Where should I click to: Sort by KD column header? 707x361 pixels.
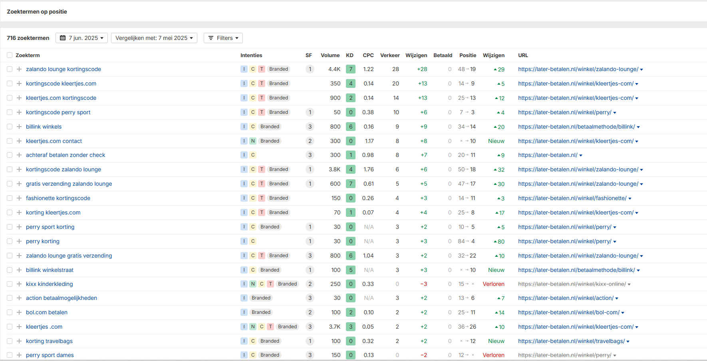[x=350, y=56]
